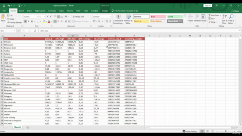The image size is (242, 136).
Task: Toggle align right in Alignment group
Action: coord(62,21)
